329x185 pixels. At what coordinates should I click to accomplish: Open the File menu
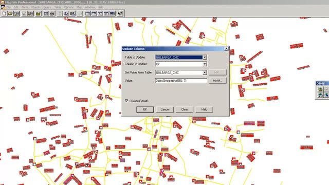(x=8, y=7)
